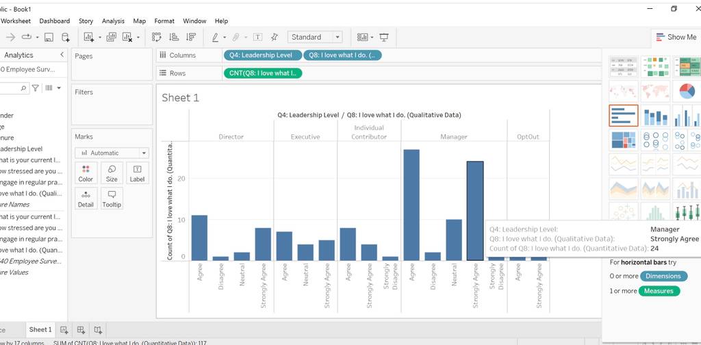Open the Help menu
701x345 pixels.
pyautogui.click(x=221, y=21)
